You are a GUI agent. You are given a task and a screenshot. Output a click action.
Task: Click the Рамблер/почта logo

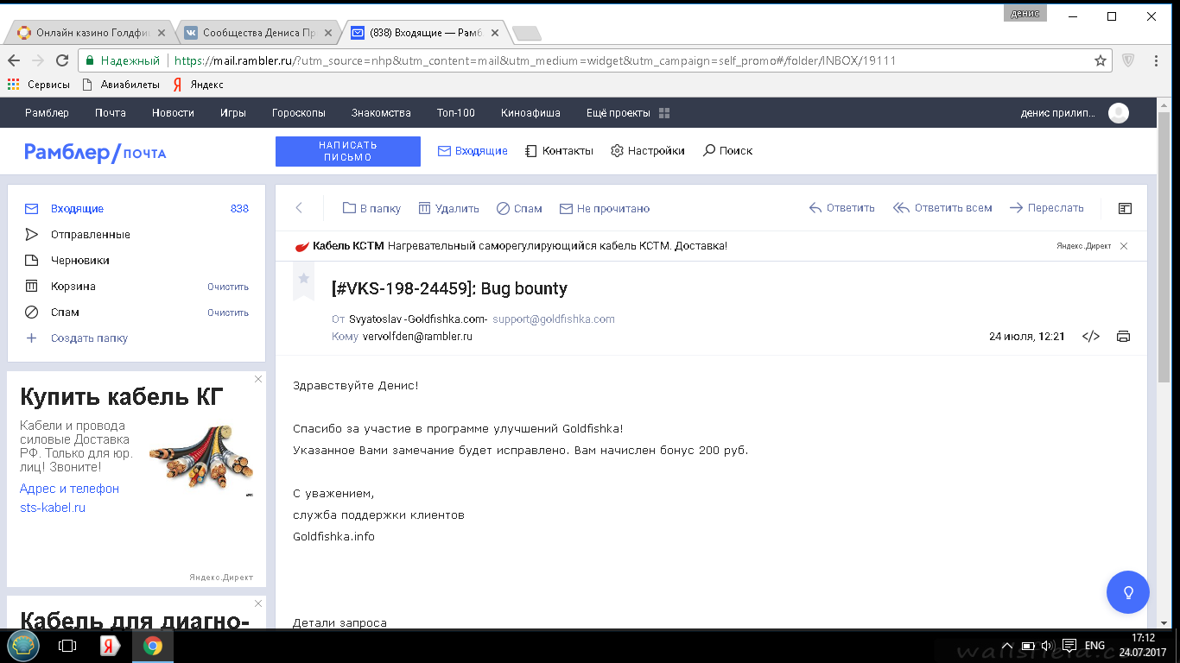pyautogui.click(x=95, y=152)
